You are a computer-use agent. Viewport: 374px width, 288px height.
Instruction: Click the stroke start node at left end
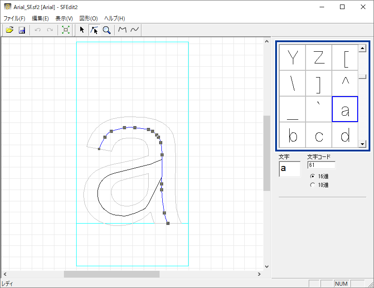99,149
